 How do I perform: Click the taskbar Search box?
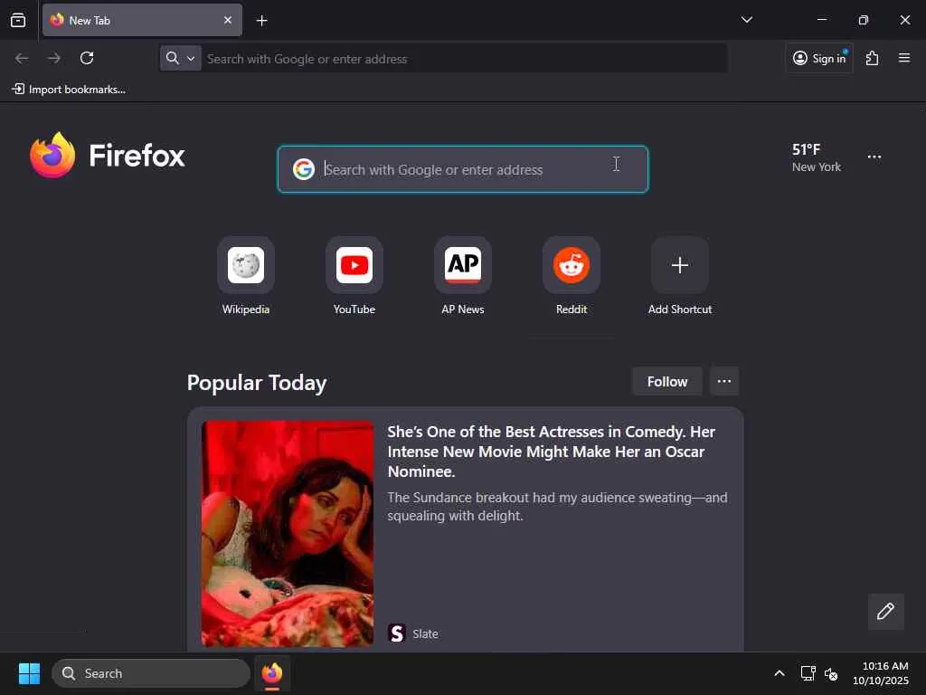click(151, 673)
